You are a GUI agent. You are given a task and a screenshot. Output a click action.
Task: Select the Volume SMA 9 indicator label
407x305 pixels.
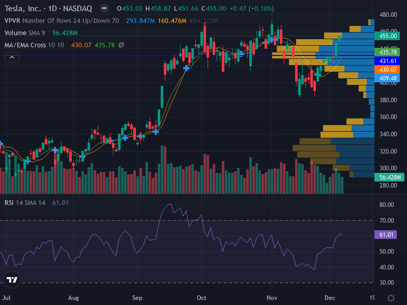(x=25, y=33)
